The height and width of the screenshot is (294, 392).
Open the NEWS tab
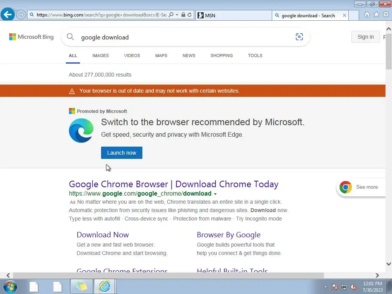(189, 56)
